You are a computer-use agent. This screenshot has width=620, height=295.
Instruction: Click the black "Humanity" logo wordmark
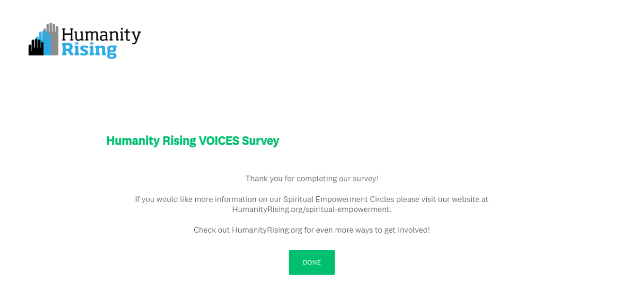[101, 36]
